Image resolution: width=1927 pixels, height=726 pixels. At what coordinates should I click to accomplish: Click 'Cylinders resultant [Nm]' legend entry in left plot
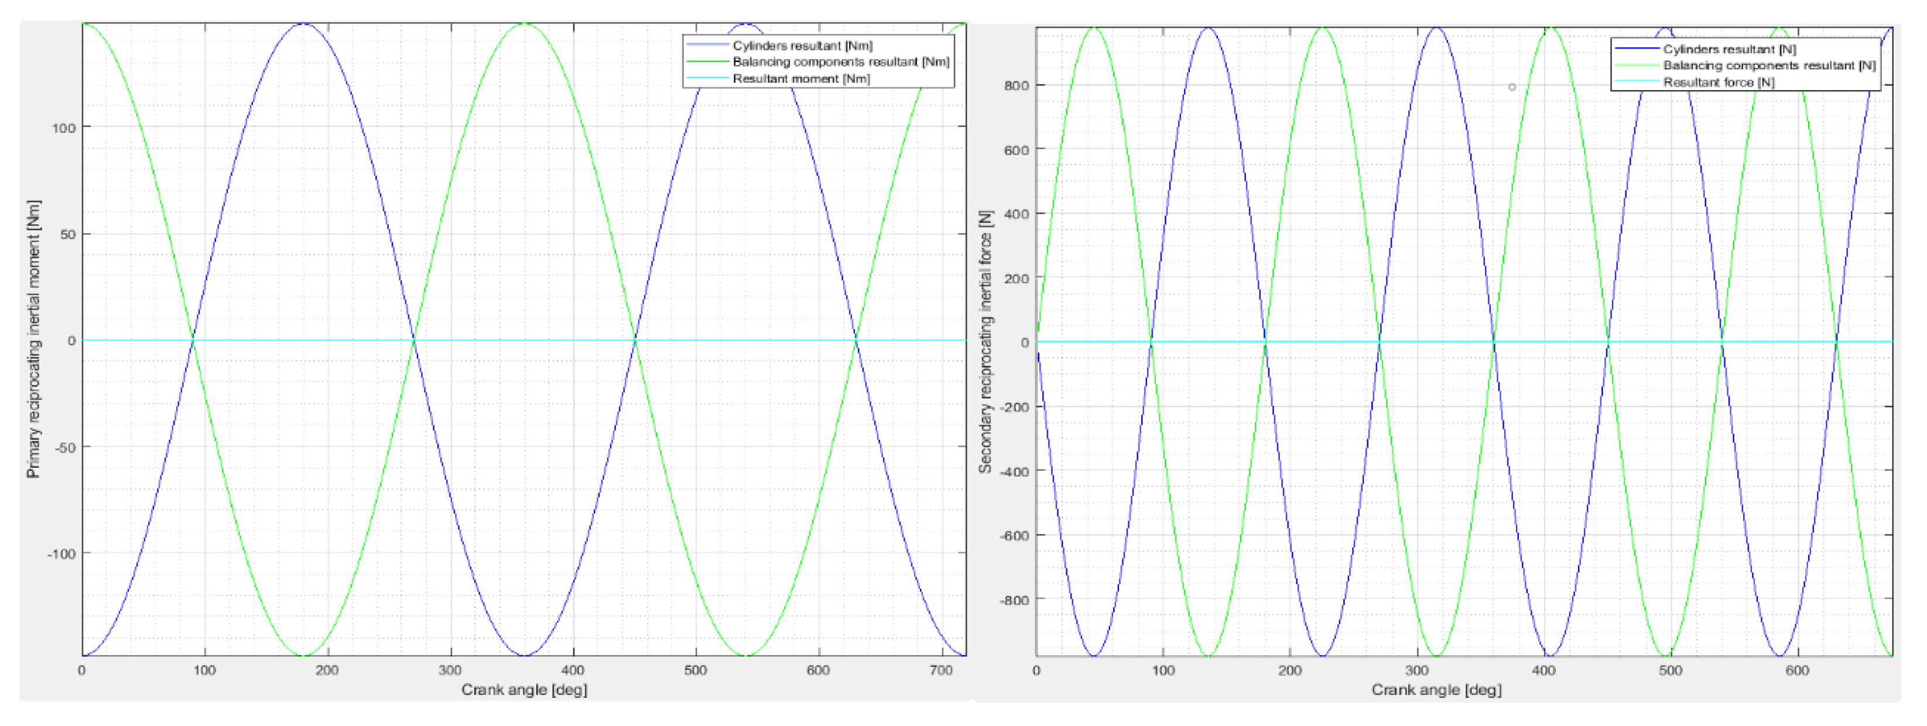click(x=802, y=46)
